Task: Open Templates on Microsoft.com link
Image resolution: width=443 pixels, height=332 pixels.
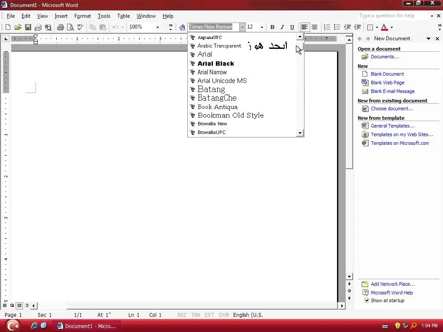Action: tap(400, 143)
